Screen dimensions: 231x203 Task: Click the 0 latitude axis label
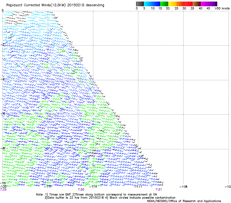coord(2,10)
